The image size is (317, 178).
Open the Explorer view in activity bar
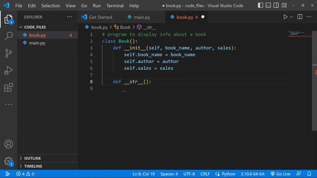pyautogui.click(x=8, y=19)
